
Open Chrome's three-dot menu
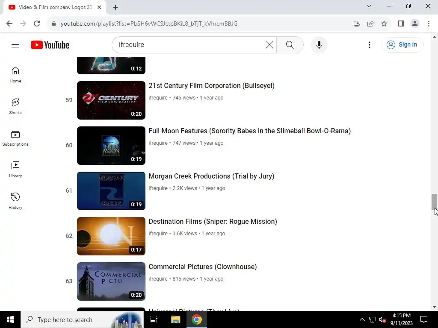(x=429, y=23)
